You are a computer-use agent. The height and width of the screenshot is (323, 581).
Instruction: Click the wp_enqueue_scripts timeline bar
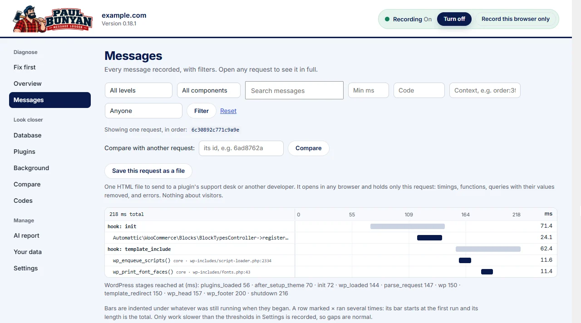click(465, 260)
